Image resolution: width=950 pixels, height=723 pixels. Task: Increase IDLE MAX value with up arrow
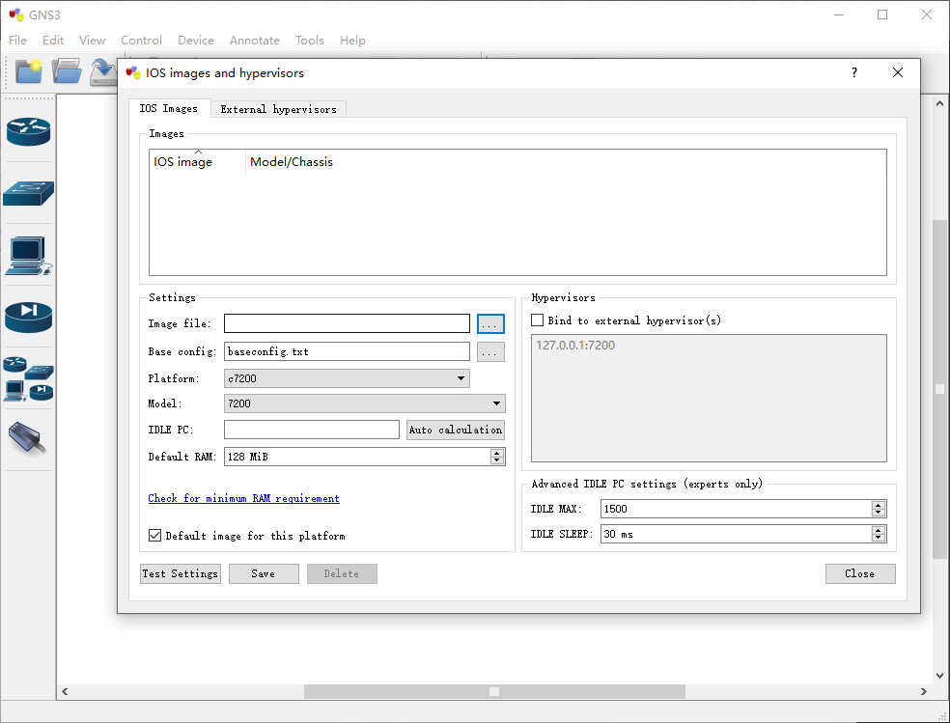pyautogui.click(x=879, y=505)
